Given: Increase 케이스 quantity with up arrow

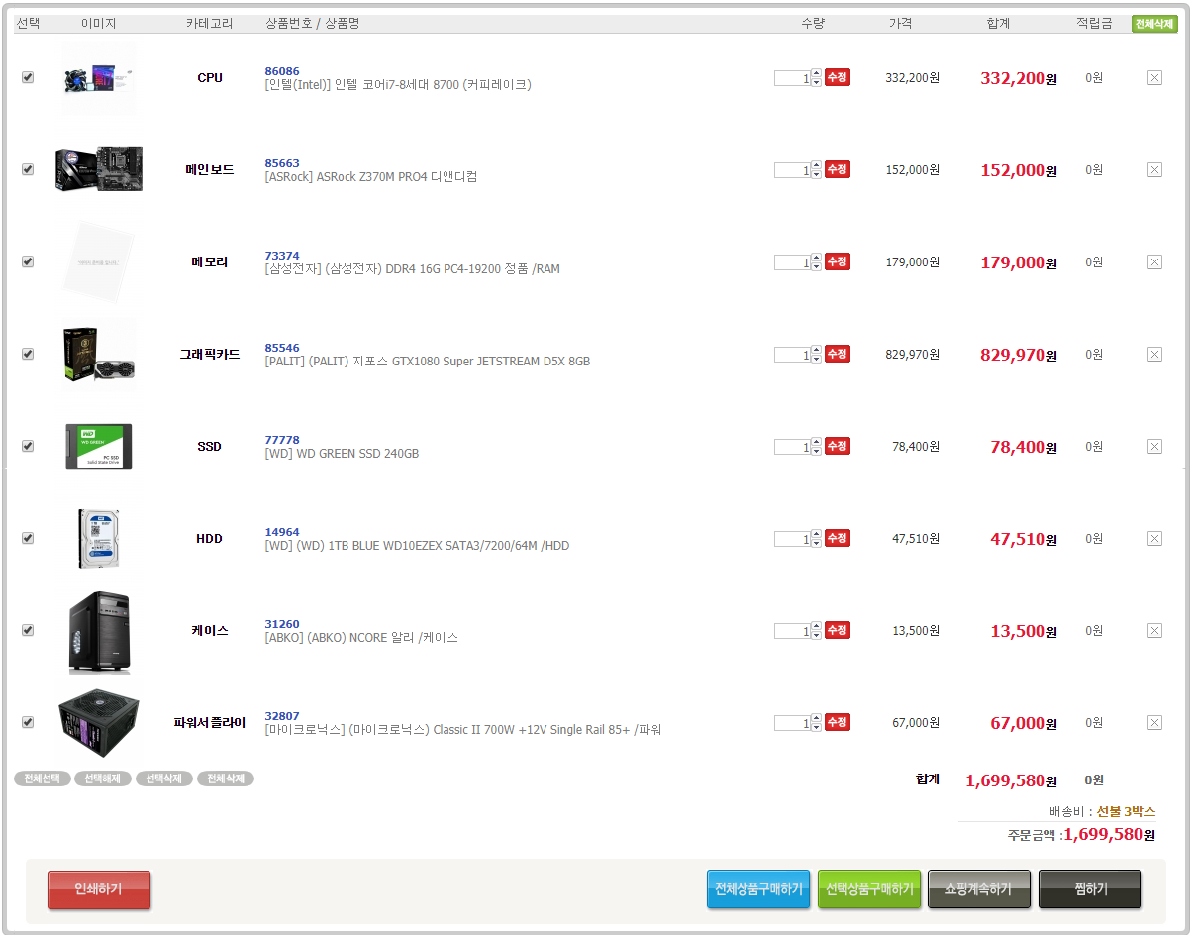Looking at the screenshot, I should pyautogui.click(x=816, y=626).
